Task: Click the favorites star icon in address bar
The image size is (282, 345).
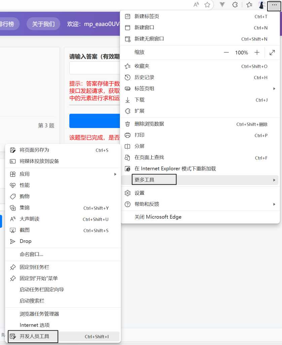Action: (x=208, y=5)
